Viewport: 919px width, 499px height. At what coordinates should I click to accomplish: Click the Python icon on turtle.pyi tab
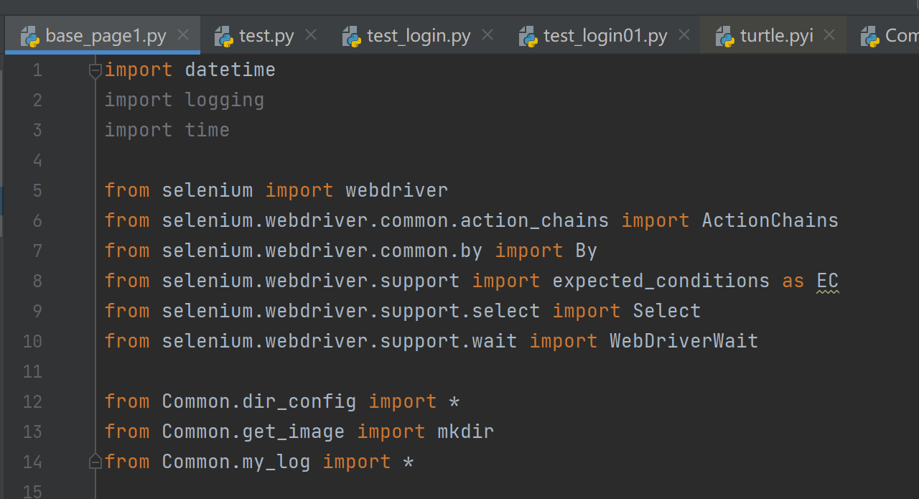point(724,36)
